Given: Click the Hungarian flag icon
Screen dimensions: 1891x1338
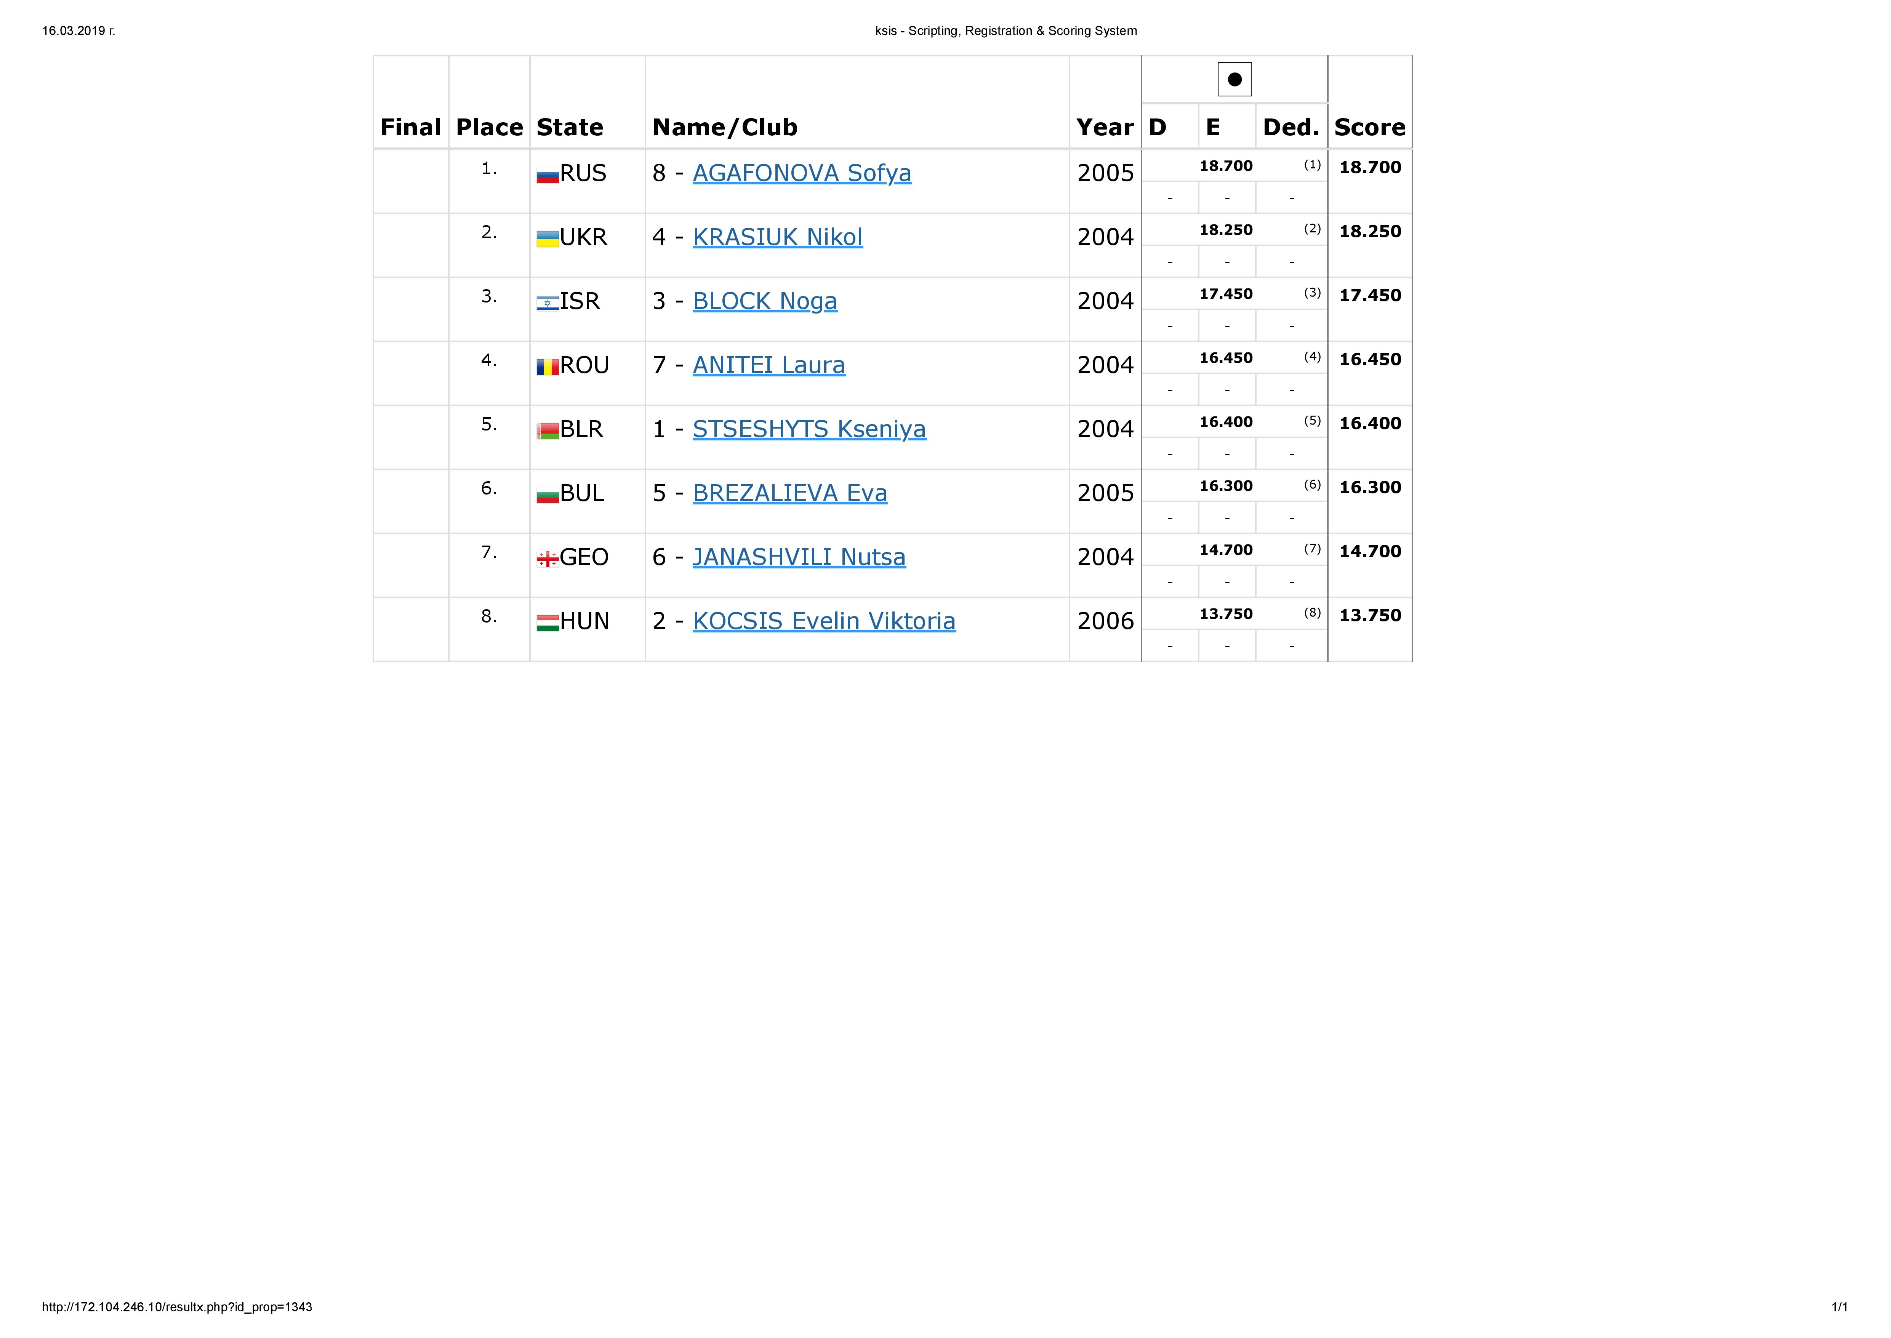Looking at the screenshot, I should (x=547, y=623).
